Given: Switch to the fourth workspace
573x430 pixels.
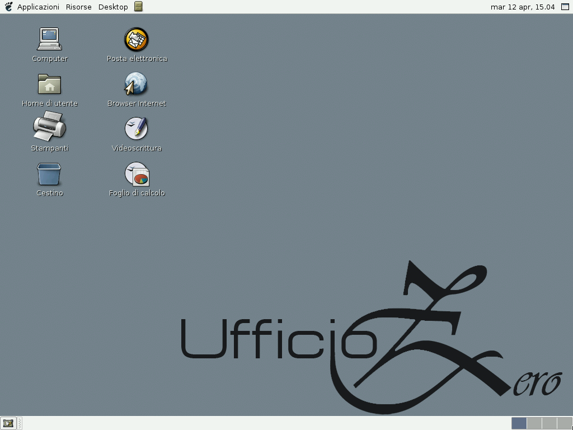Looking at the screenshot, I should pos(565,423).
